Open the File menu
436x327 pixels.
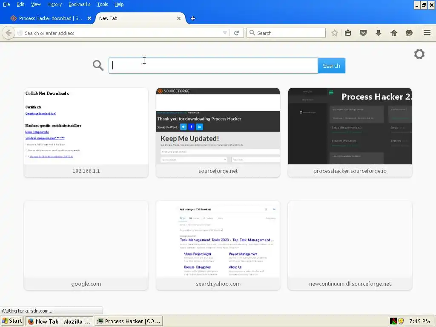[6, 4]
